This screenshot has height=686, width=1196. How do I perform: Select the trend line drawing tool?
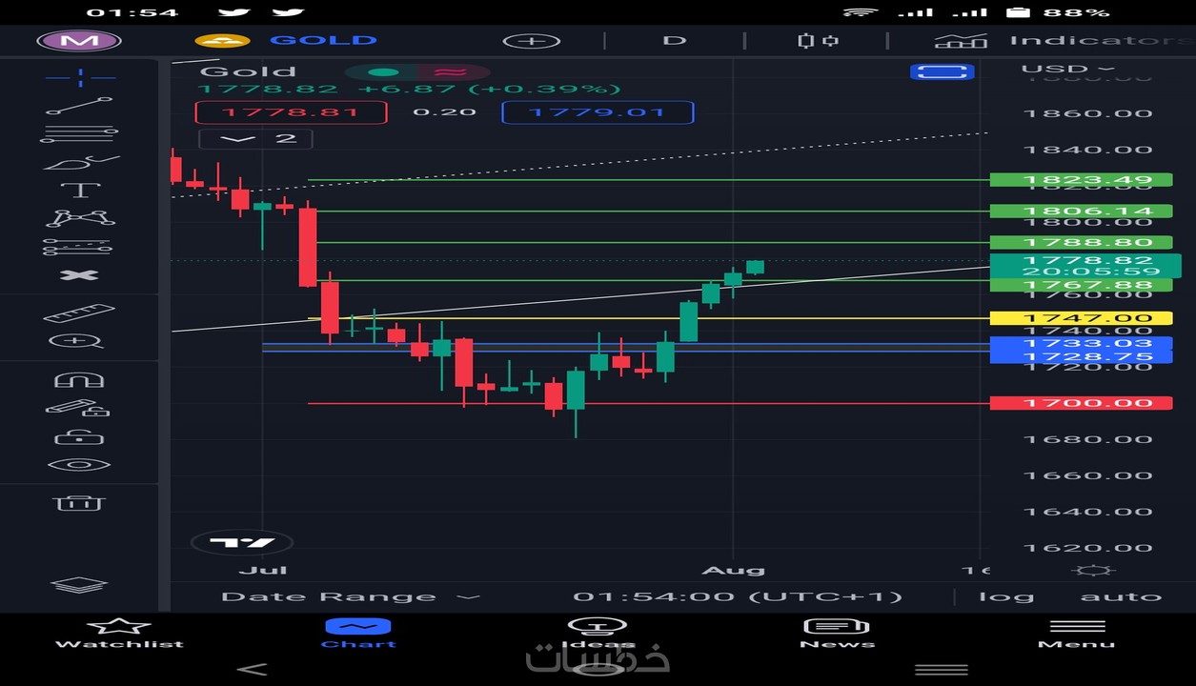pos(81,105)
